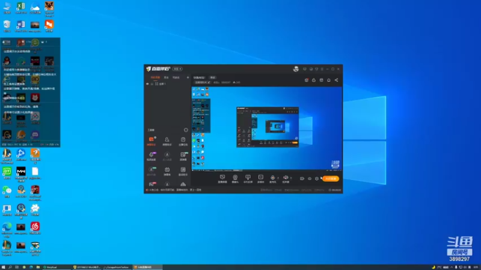Open the left tool with the green badge in the third toolbox row
481x270 pixels.
pos(152,171)
